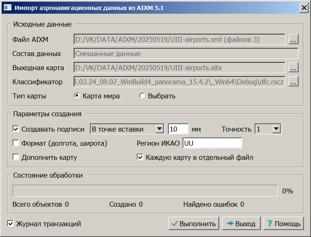The width and height of the screenshot is (311, 237).
Task: Click the browse button next to classifier field
Action: coord(294,82)
